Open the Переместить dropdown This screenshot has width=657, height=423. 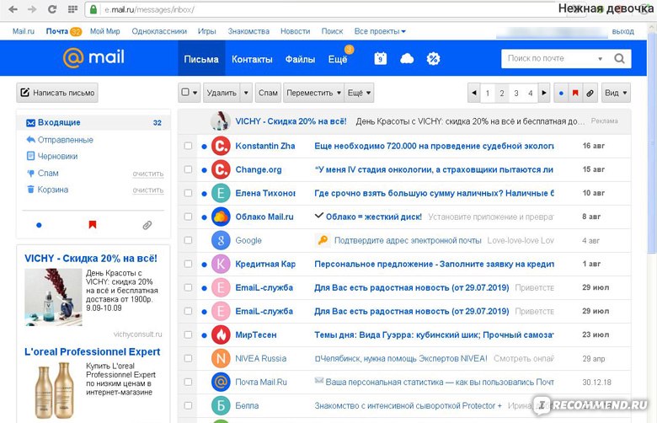tap(313, 93)
